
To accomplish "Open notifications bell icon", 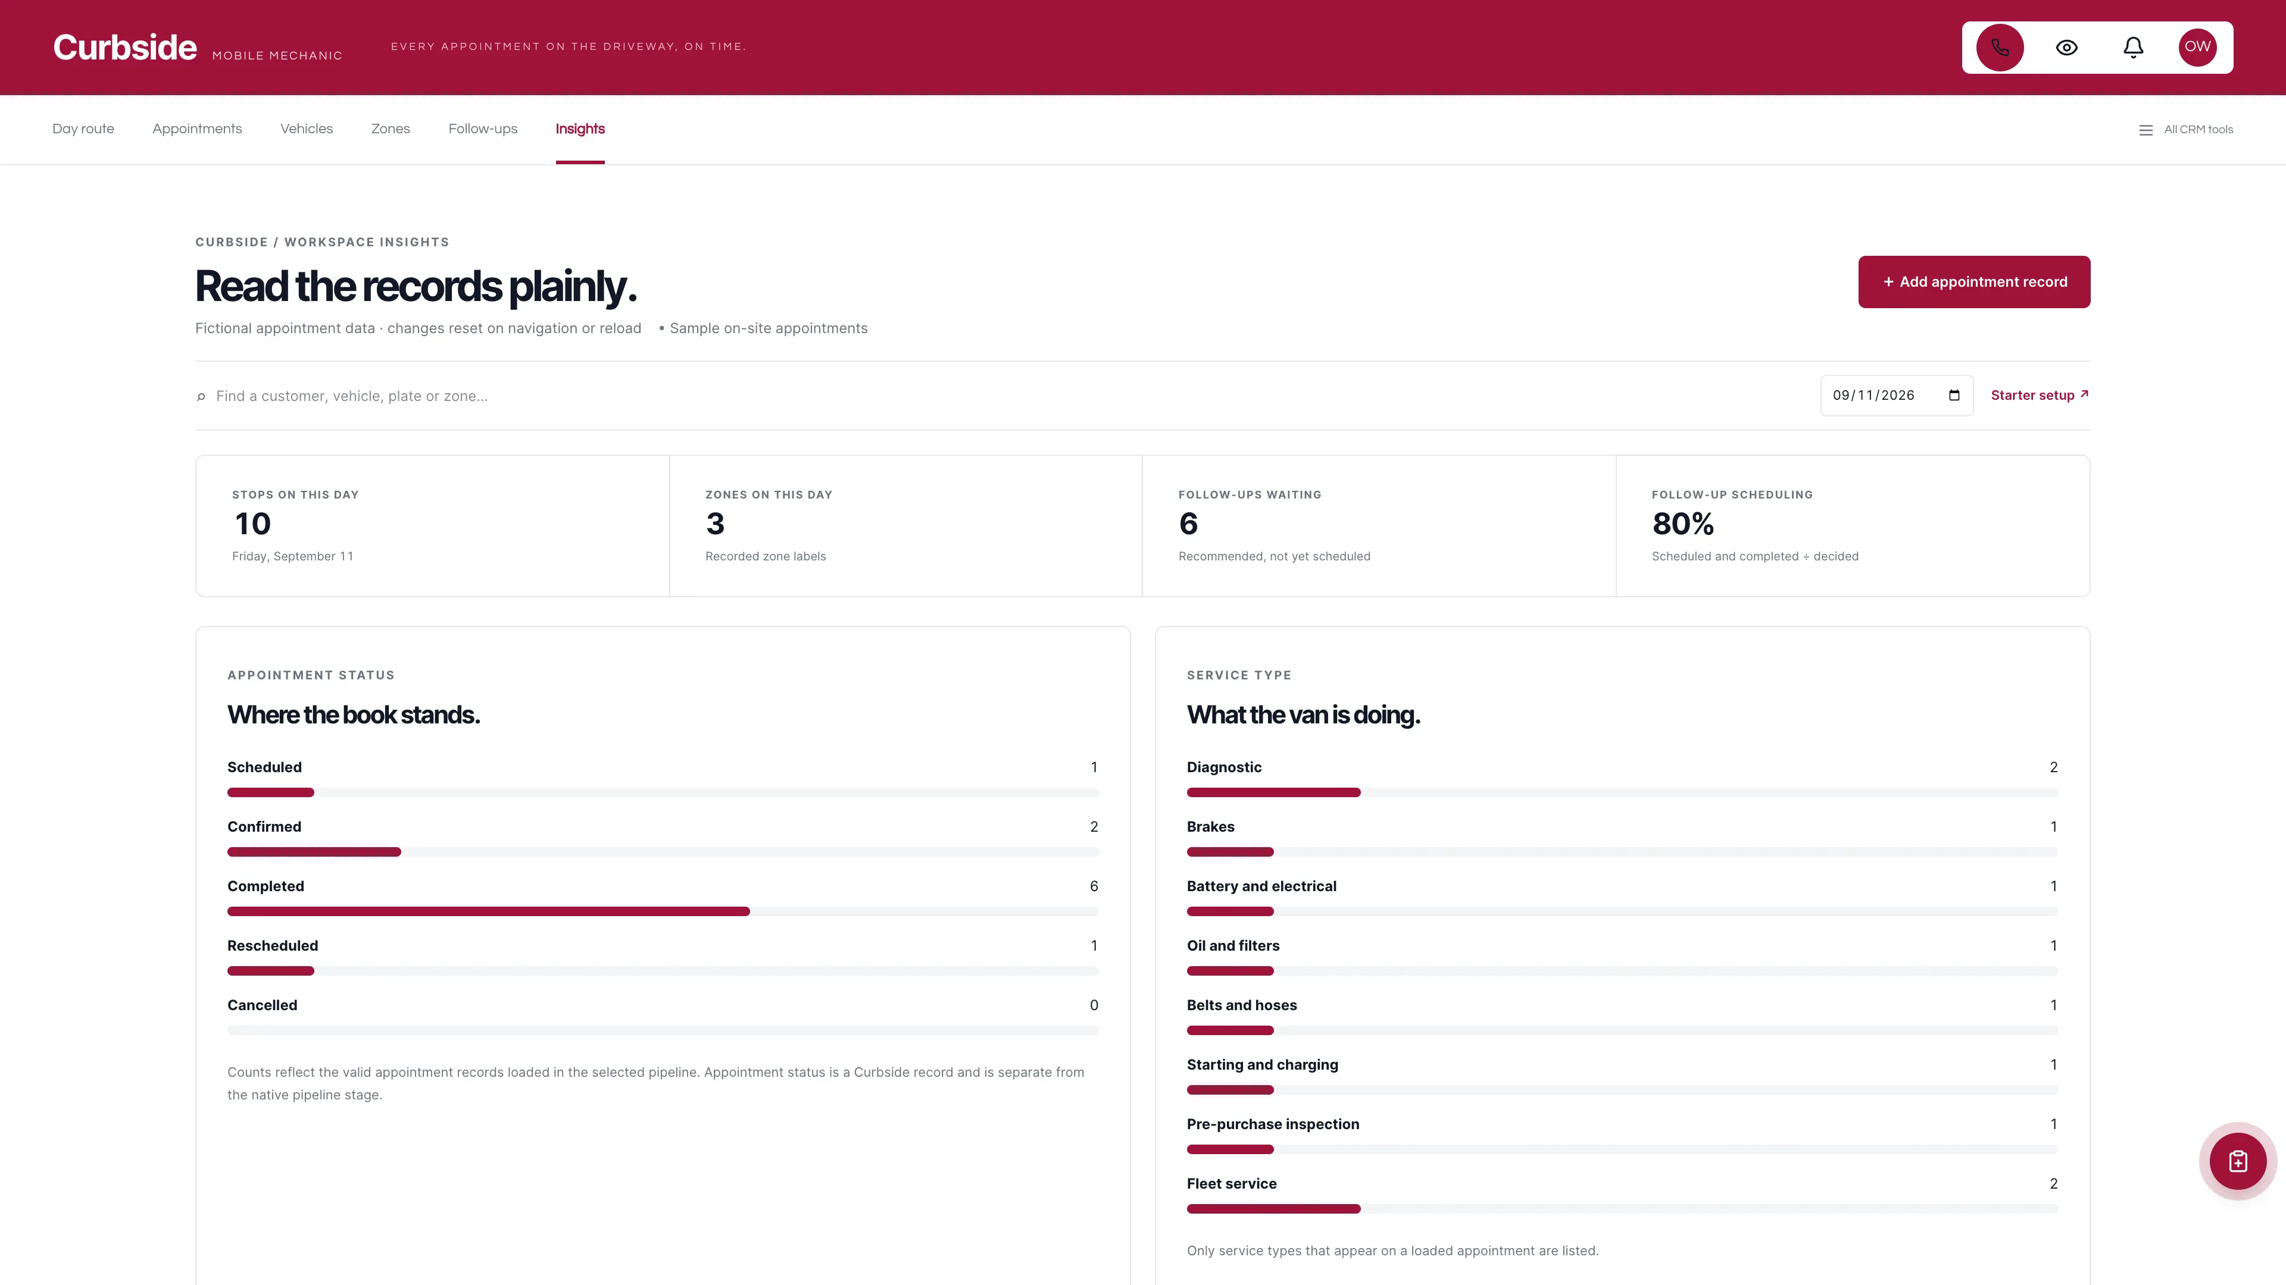I will tap(2132, 47).
